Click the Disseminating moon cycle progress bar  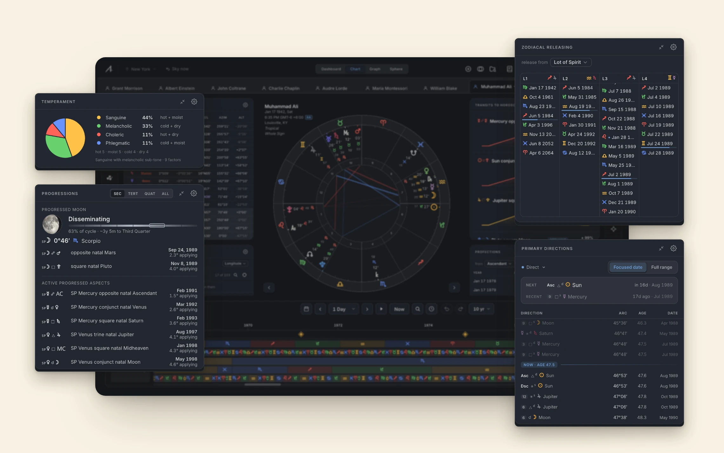point(133,225)
